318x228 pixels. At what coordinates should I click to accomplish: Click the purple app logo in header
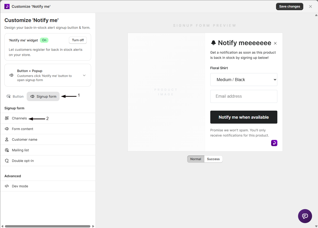click(x=7, y=6)
